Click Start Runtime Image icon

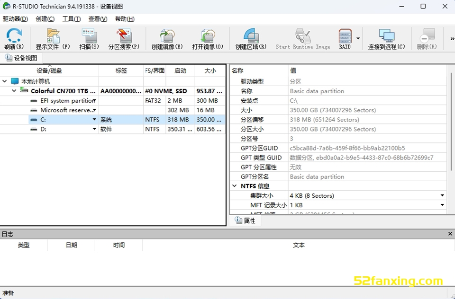click(303, 38)
